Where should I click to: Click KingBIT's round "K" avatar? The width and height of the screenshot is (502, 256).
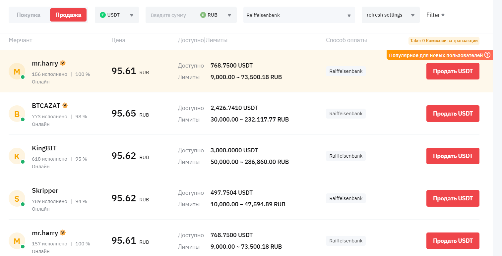pyautogui.click(x=17, y=156)
